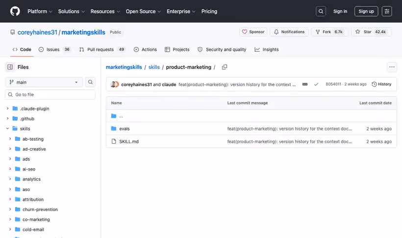Image resolution: width=402 pixels, height=238 pixels.
Task: Expand the .claude-plugin folder chevron
Action: click(x=7, y=108)
